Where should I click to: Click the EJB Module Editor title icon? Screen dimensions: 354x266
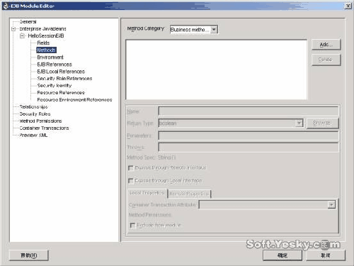[x=6, y=6]
